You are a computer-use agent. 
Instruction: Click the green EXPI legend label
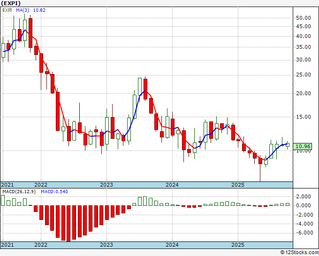[8, 10]
